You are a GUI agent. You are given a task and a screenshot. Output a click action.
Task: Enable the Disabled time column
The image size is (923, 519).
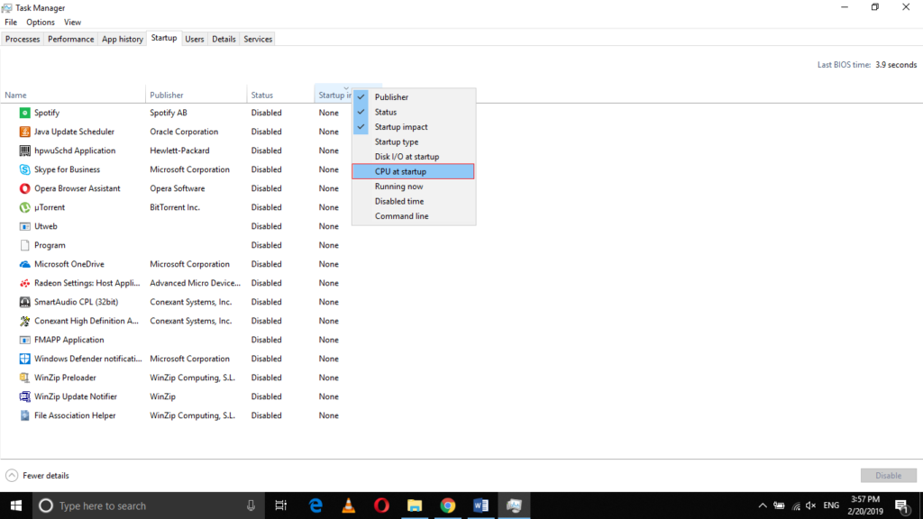413,201
